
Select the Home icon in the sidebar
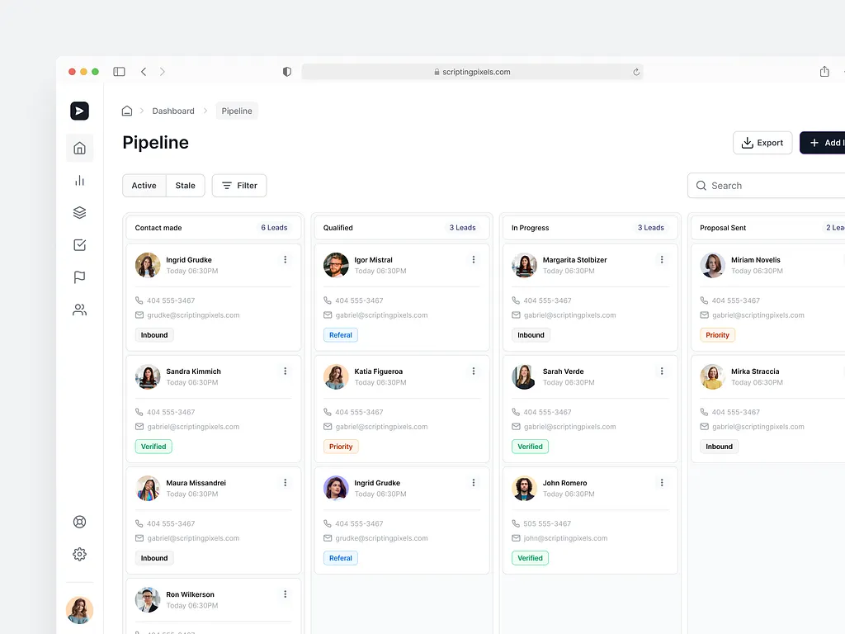click(x=79, y=148)
